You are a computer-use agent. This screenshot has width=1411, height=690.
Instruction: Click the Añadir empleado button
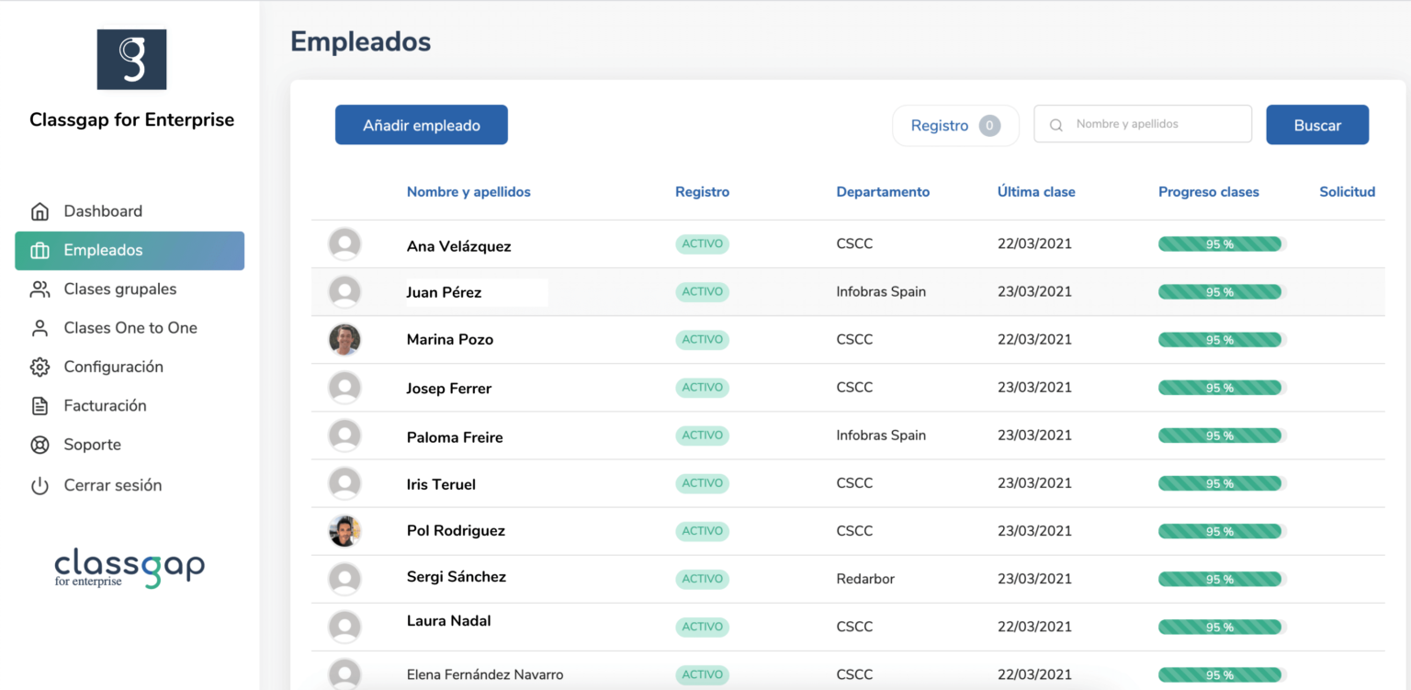point(422,125)
